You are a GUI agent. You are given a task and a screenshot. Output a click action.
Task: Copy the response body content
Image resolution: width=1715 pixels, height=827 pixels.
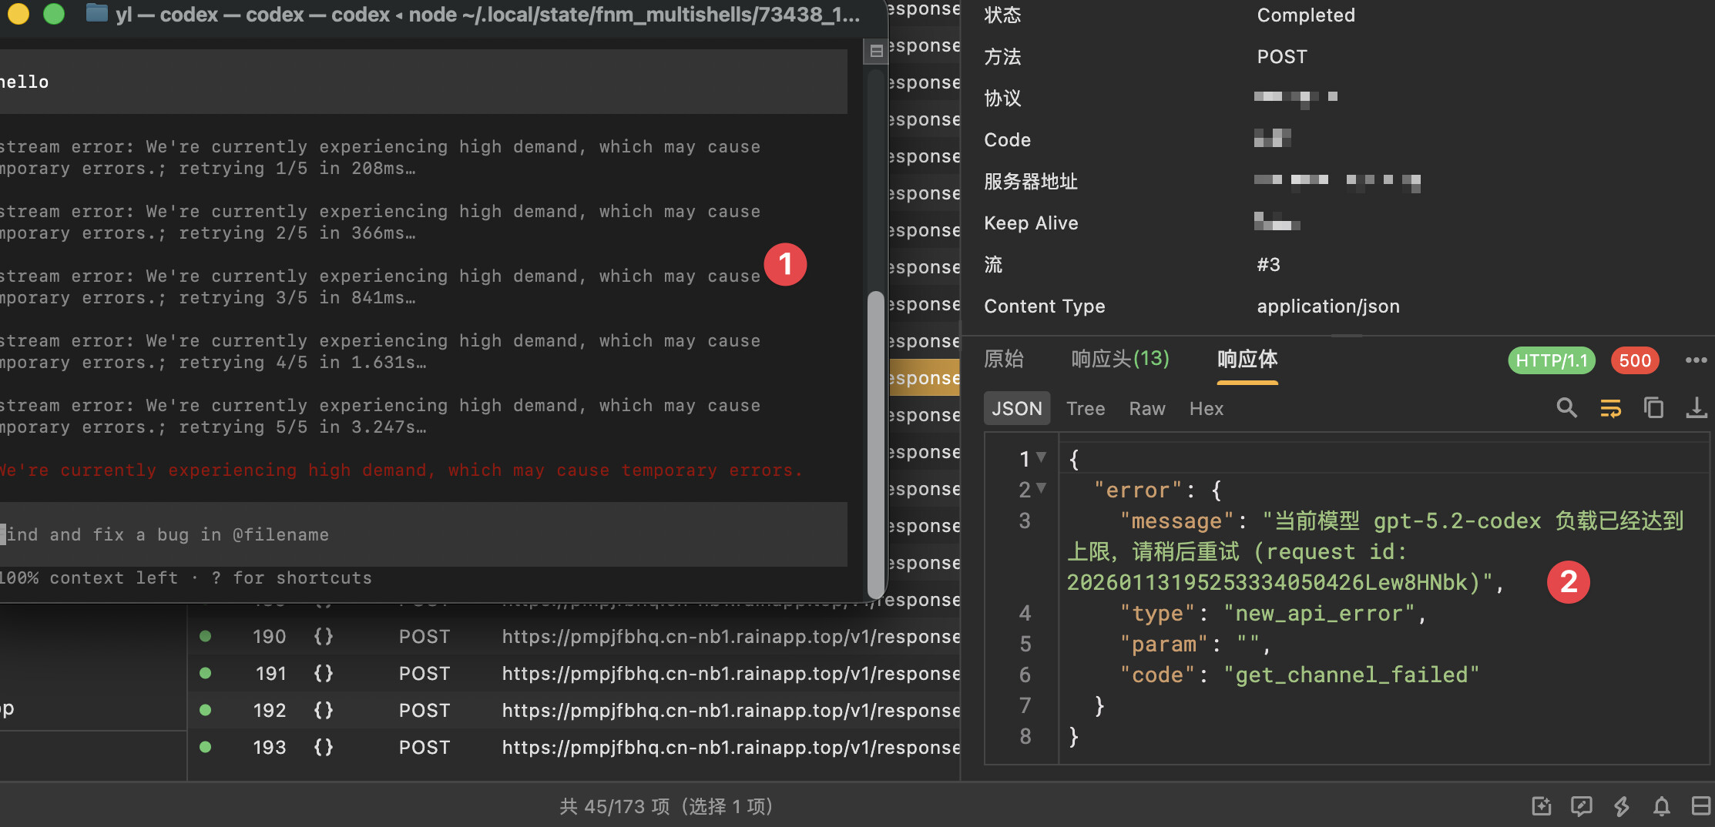[1653, 408]
